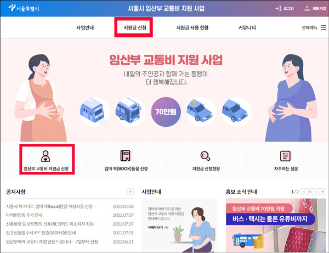Click 자세히 보기 in 사업안내 card
The width and height of the screenshot is (329, 253).
(155, 227)
